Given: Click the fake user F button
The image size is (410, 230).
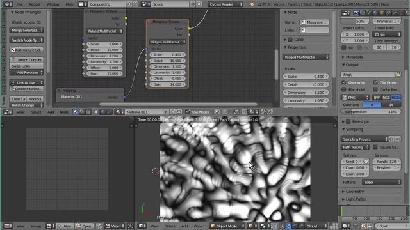Looking at the screenshot, I should click(166, 112).
